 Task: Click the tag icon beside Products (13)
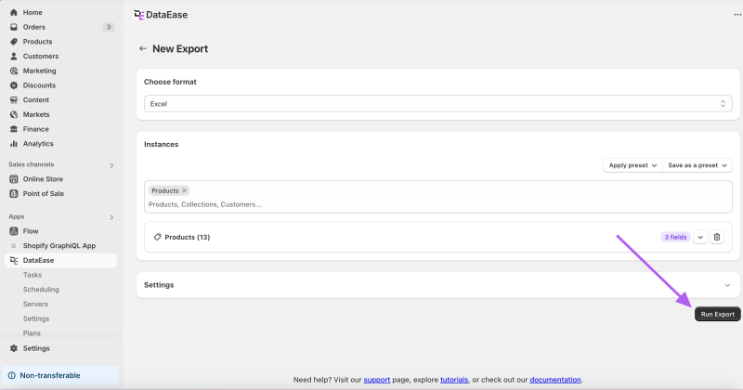(x=157, y=237)
